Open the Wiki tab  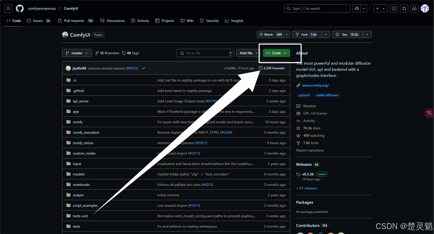click(187, 21)
